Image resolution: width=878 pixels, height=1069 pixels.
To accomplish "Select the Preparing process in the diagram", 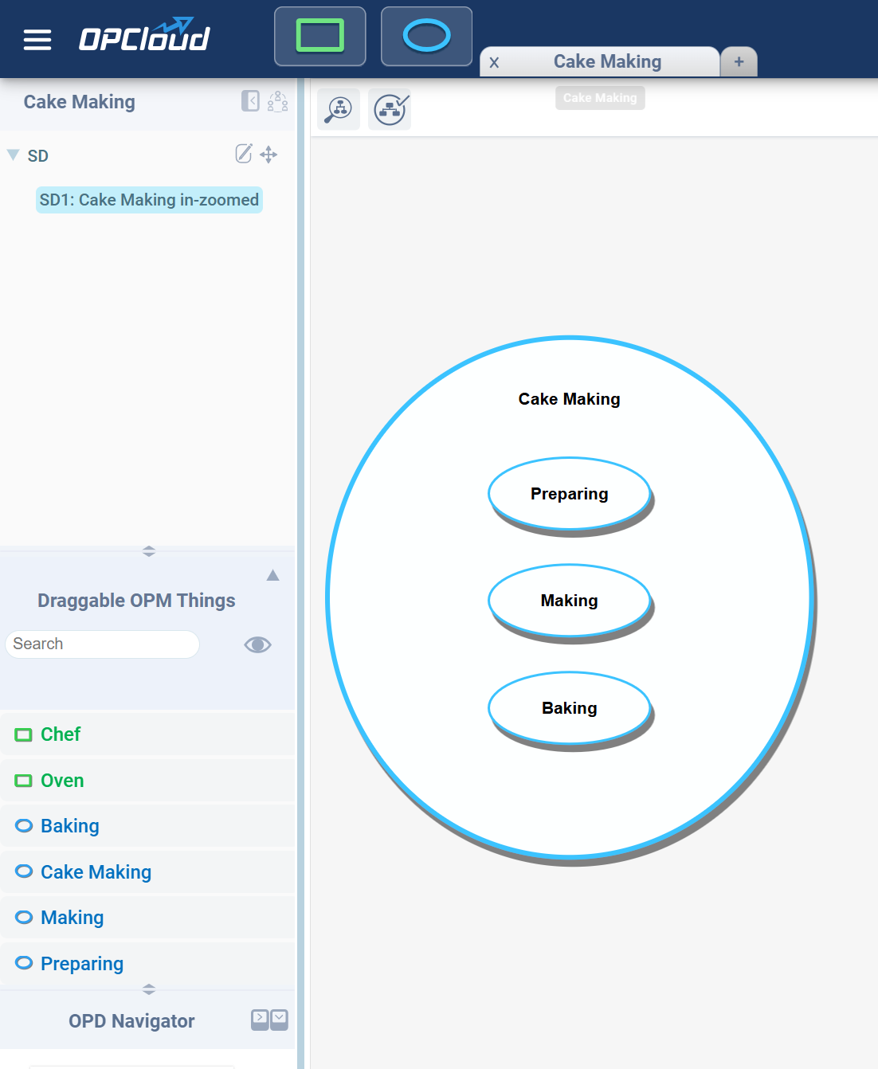I will [569, 494].
